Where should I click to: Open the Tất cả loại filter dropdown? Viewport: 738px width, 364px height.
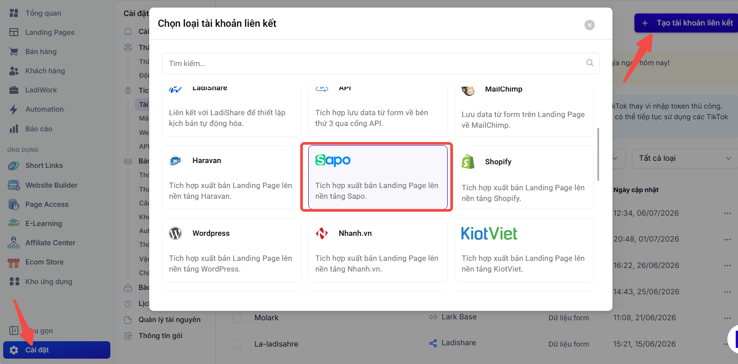685,158
